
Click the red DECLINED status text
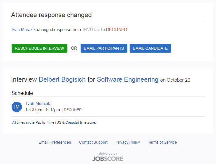(x=116, y=29)
